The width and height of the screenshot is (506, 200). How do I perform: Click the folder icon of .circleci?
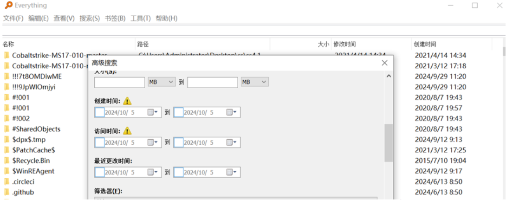coord(6,181)
